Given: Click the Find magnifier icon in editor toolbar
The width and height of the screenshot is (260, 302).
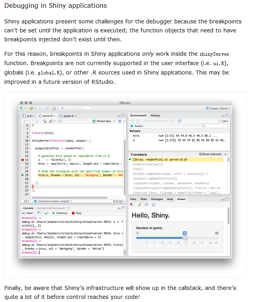Looking at the screenshot, I should 45,121.
